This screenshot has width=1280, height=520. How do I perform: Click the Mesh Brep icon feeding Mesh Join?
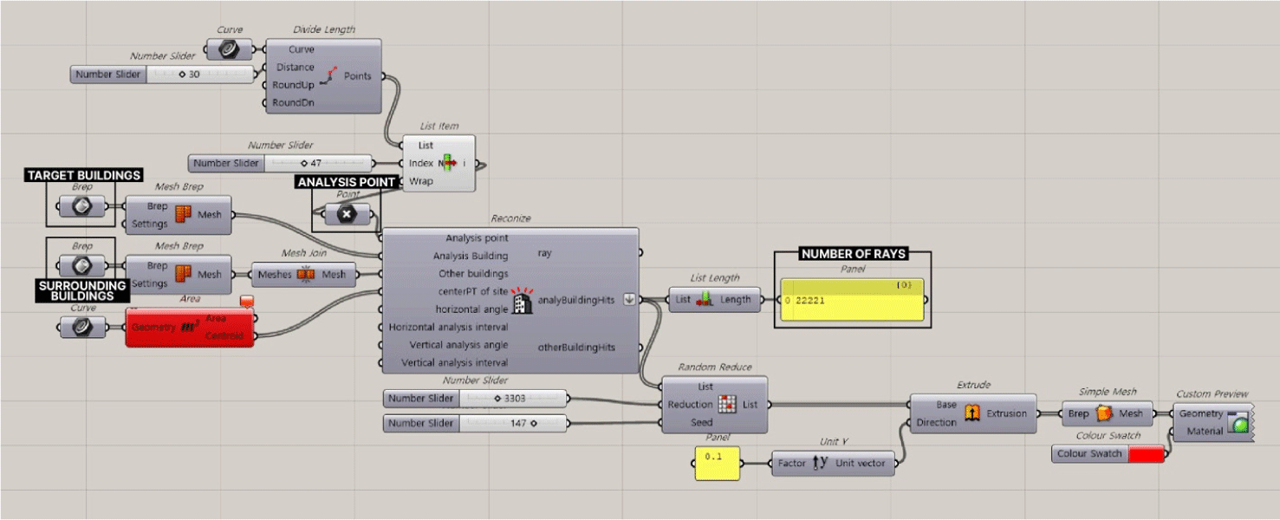pyautogui.click(x=183, y=274)
